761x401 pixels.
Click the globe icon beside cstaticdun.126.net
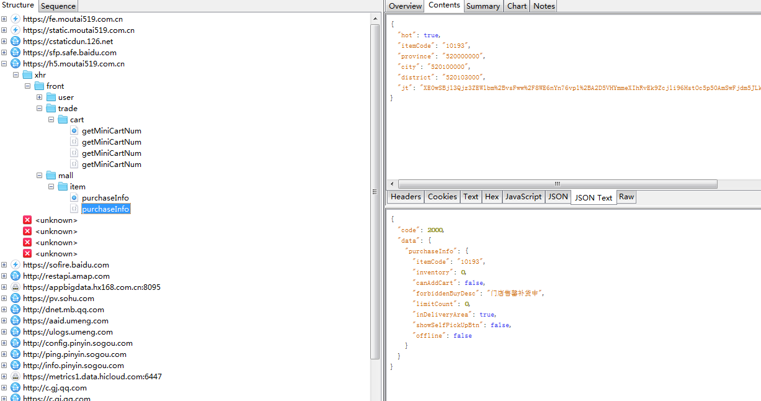click(x=16, y=42)
